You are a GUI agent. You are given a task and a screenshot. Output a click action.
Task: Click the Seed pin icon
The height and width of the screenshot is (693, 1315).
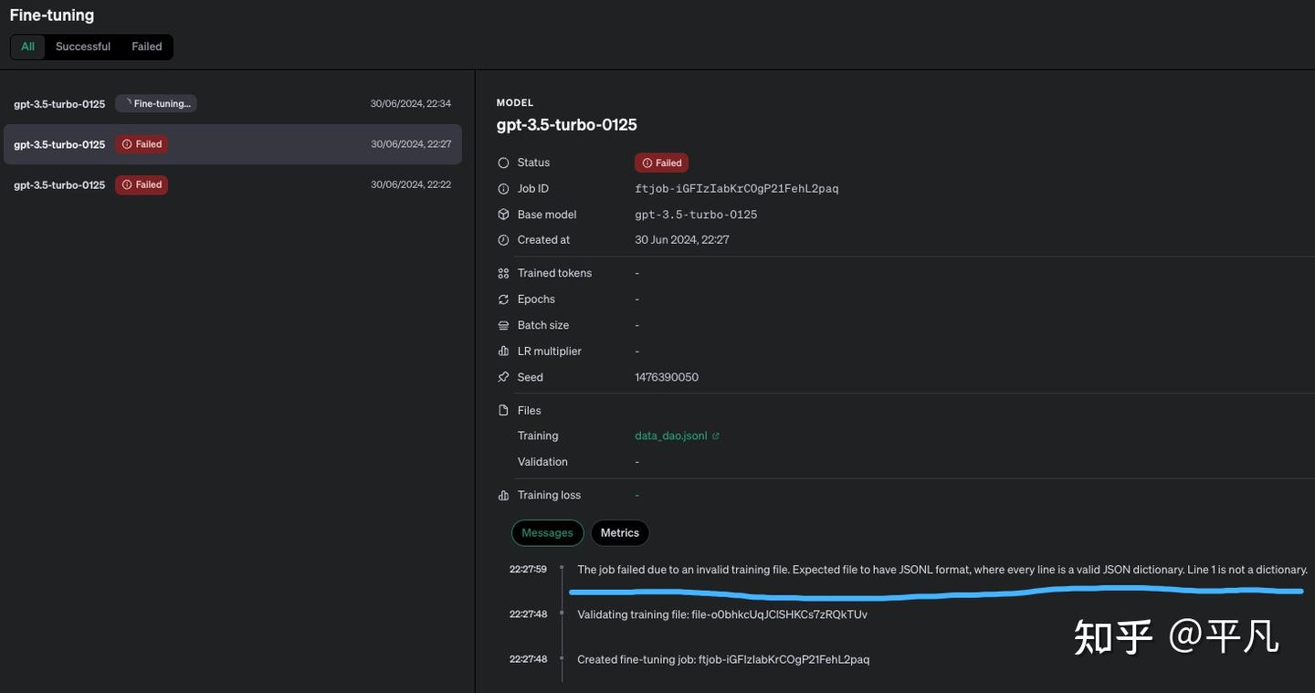pyautogui.click(x=503, y=377)
